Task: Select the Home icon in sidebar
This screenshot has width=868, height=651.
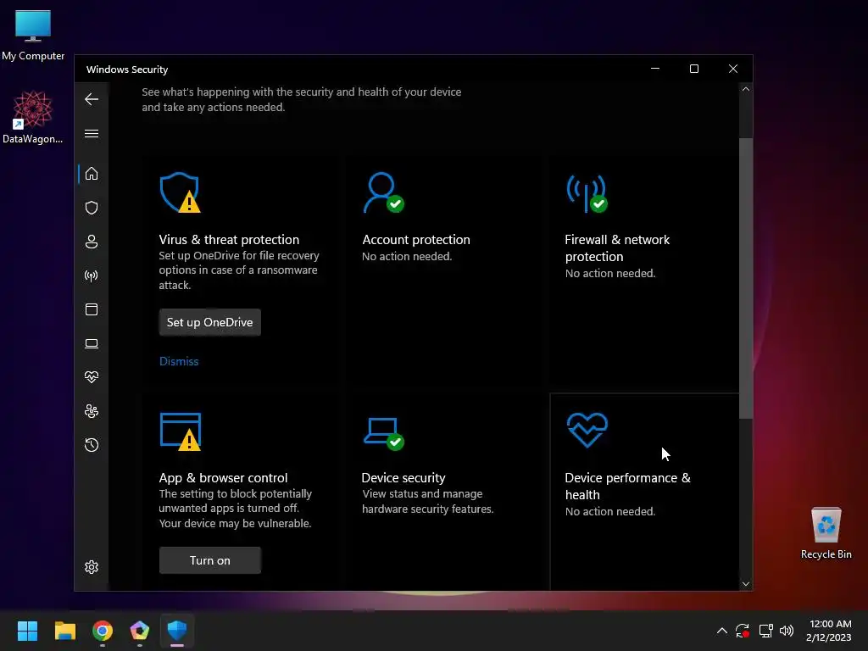Action: tap(92, 174)
